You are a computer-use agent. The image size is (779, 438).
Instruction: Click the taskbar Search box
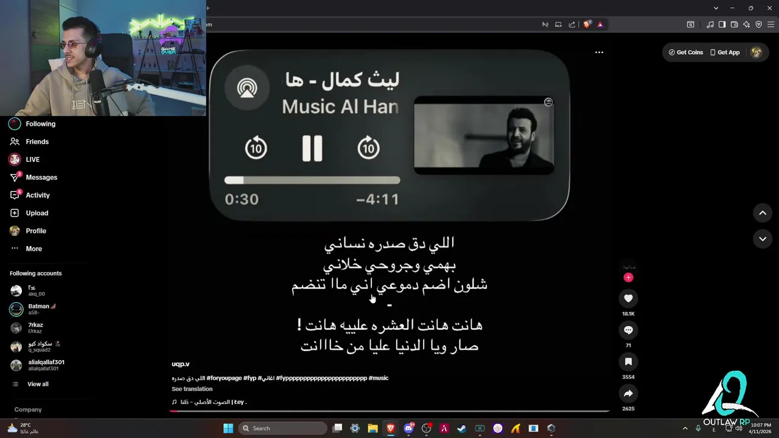click(x=282, y=428)
